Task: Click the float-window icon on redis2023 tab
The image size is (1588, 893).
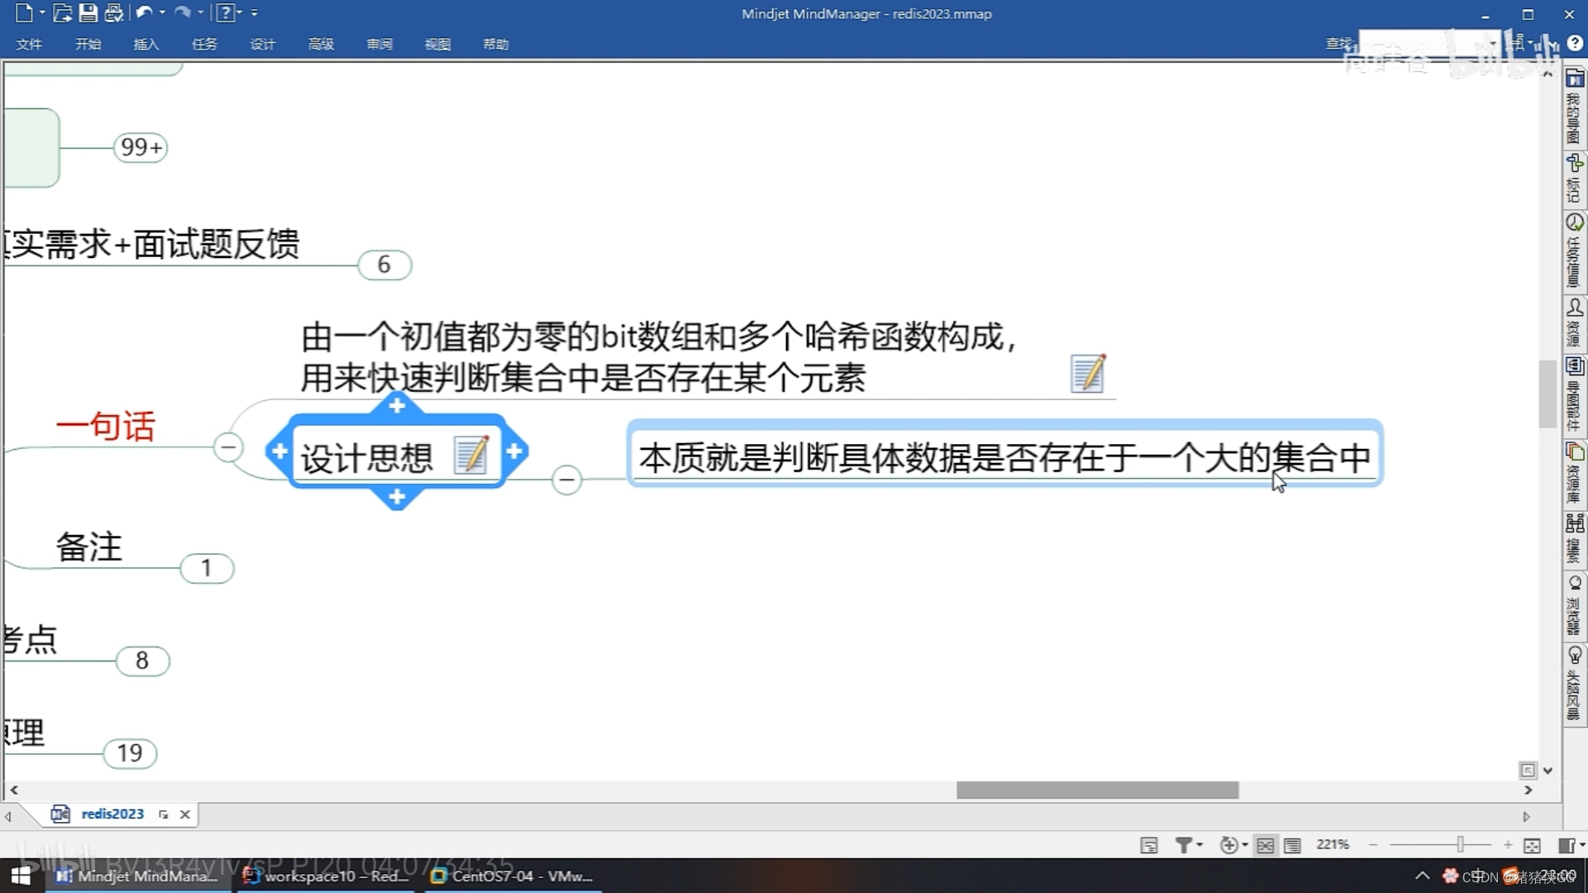Action: coord(164,814)
